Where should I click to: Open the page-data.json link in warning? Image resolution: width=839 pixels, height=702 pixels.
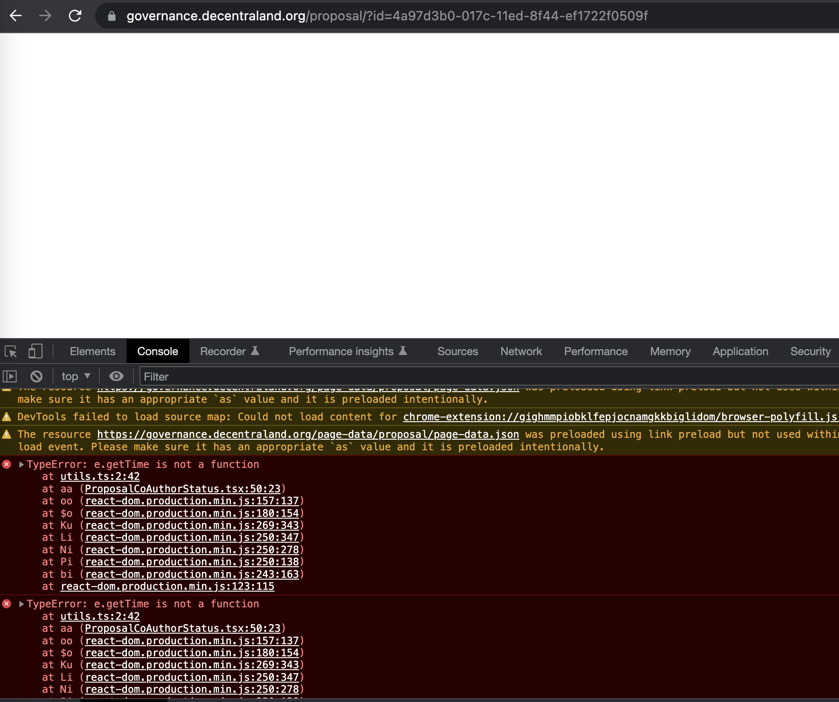(308, 435)
